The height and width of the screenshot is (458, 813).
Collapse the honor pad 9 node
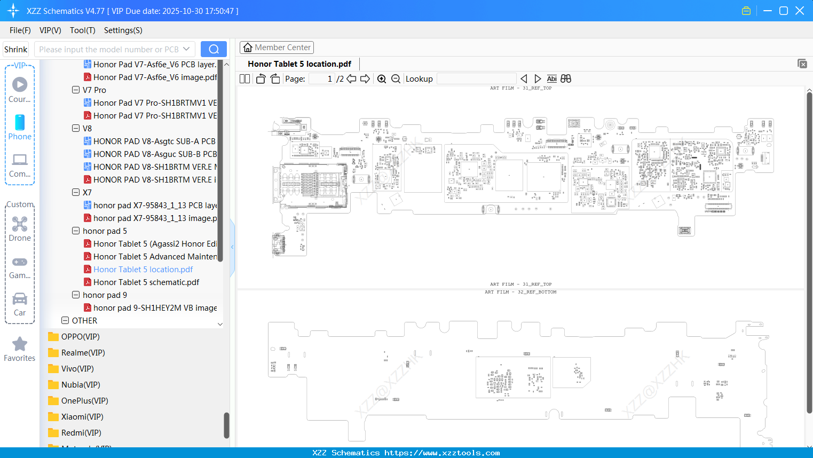(76, 295)
